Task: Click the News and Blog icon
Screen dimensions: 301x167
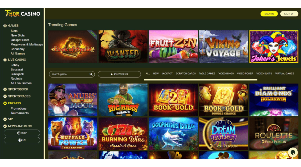Action: pyautogui.click(x=5, y=126)
